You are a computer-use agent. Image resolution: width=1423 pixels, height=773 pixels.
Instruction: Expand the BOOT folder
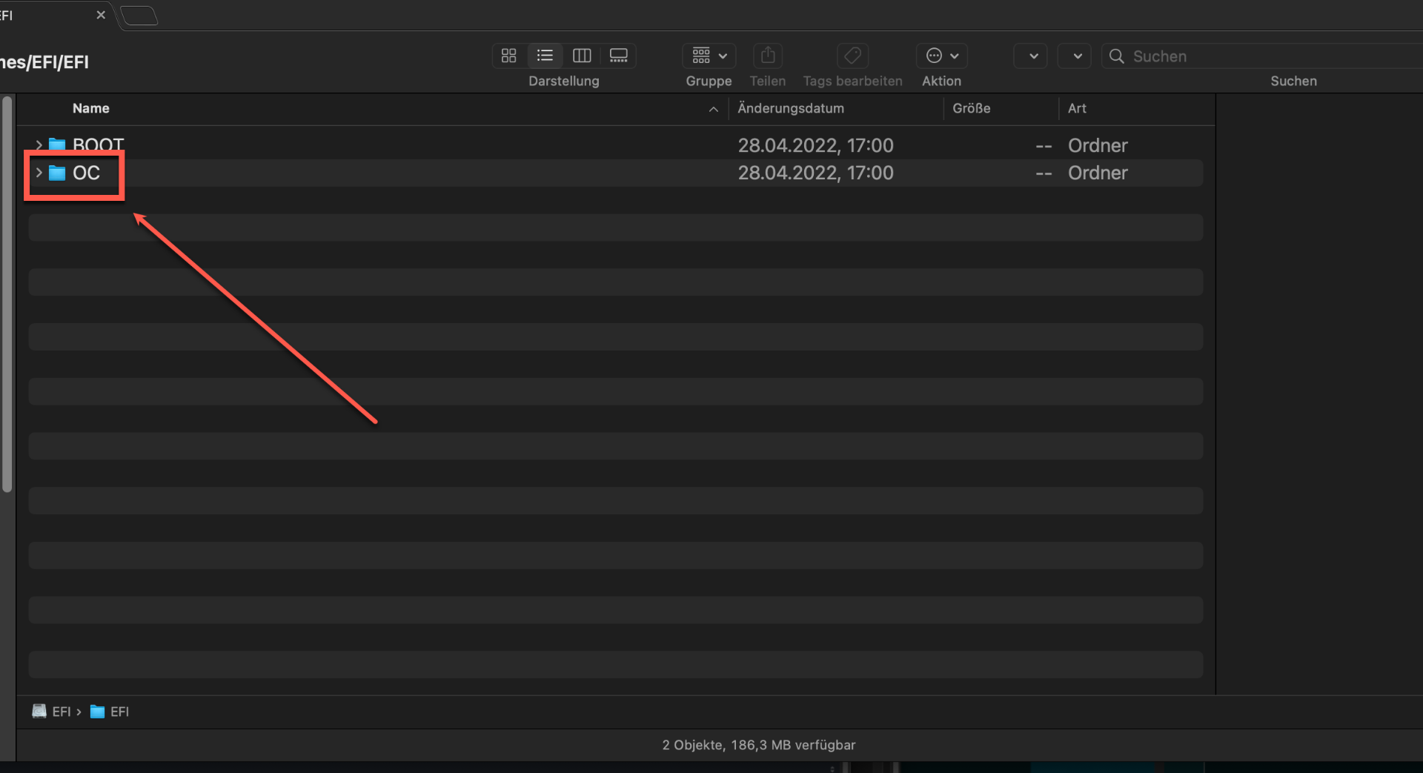click(x=39, y=145)
